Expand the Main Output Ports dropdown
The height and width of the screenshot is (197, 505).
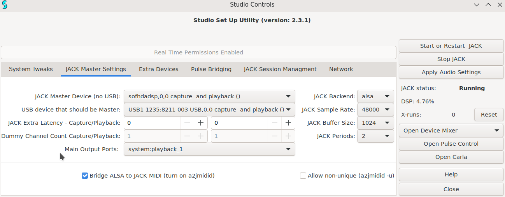click(x=209, y=149)
